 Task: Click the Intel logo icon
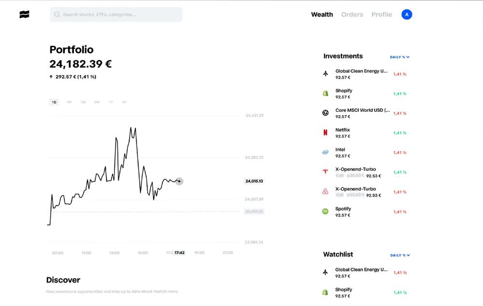point(325,152)
